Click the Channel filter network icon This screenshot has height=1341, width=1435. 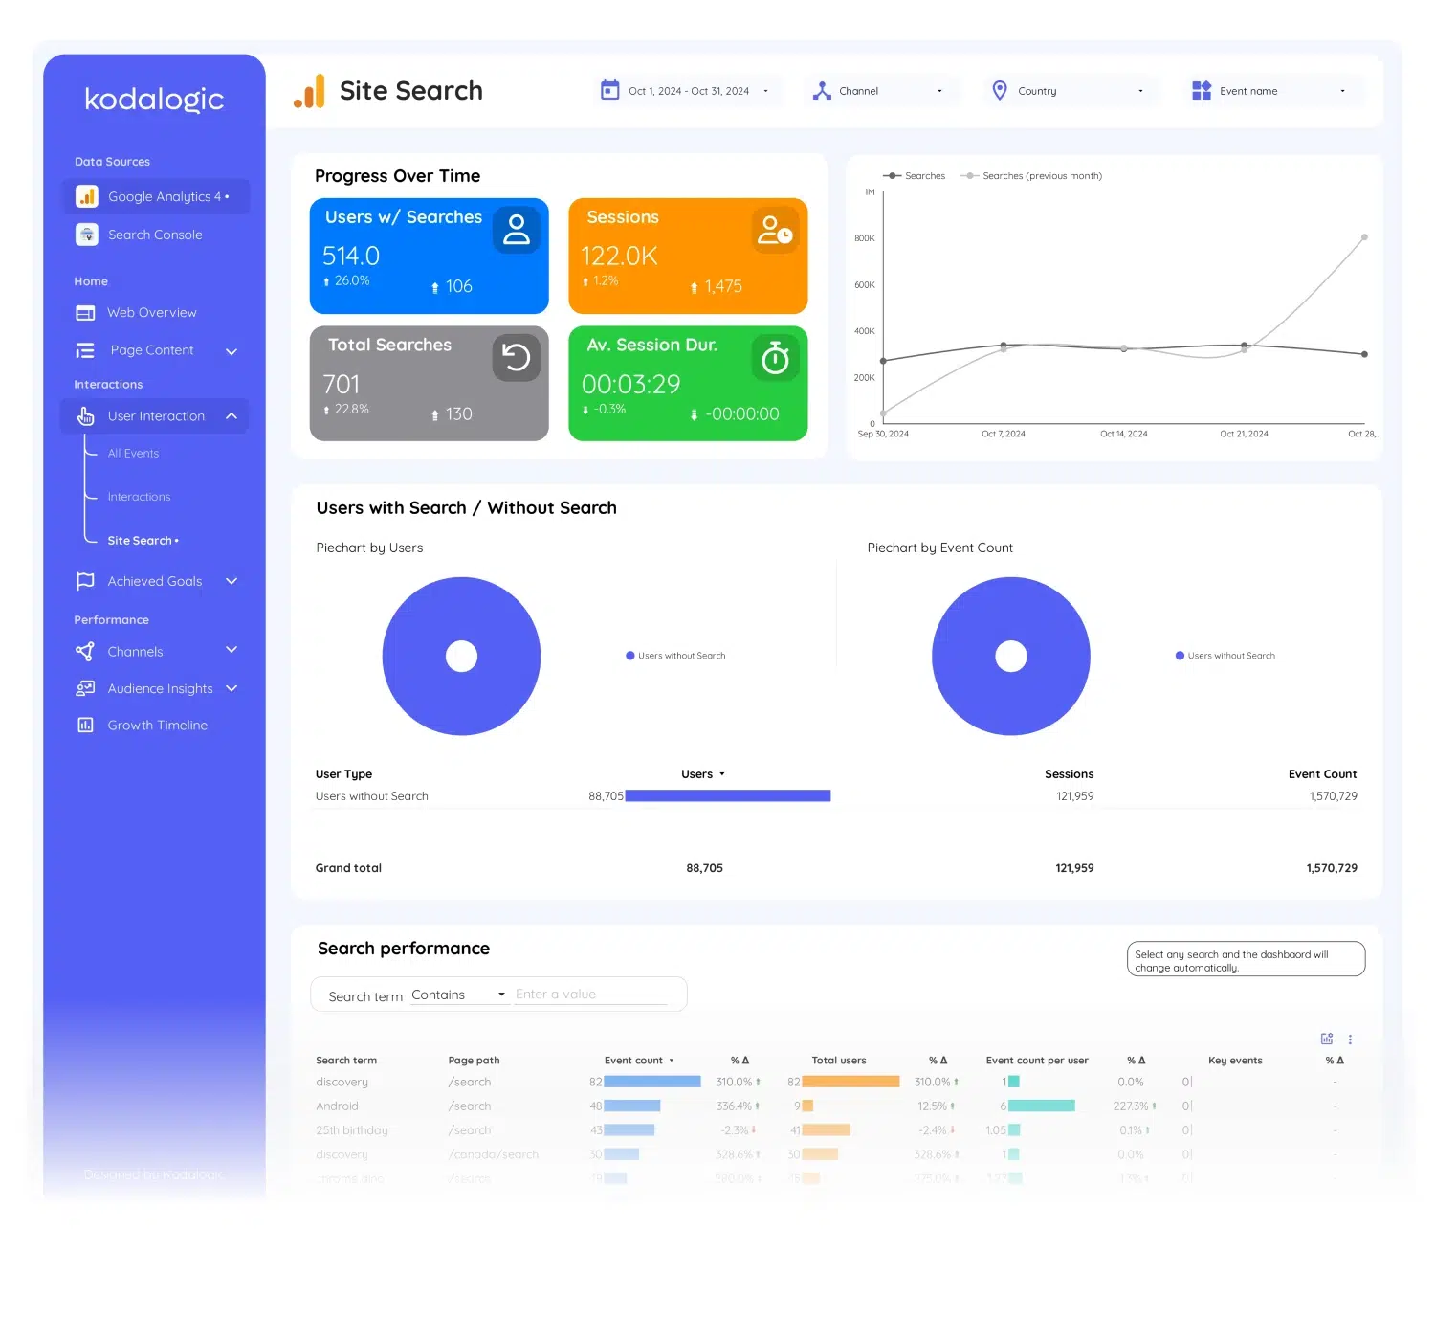[x=822, y=91]
